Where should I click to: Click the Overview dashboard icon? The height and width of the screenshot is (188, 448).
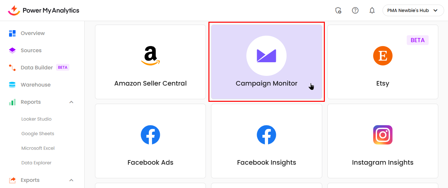[x=12, y=33]
